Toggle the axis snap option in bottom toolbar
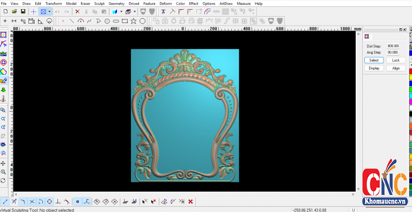The height and width of the screenshot is (212, 412). pos(87,202)
